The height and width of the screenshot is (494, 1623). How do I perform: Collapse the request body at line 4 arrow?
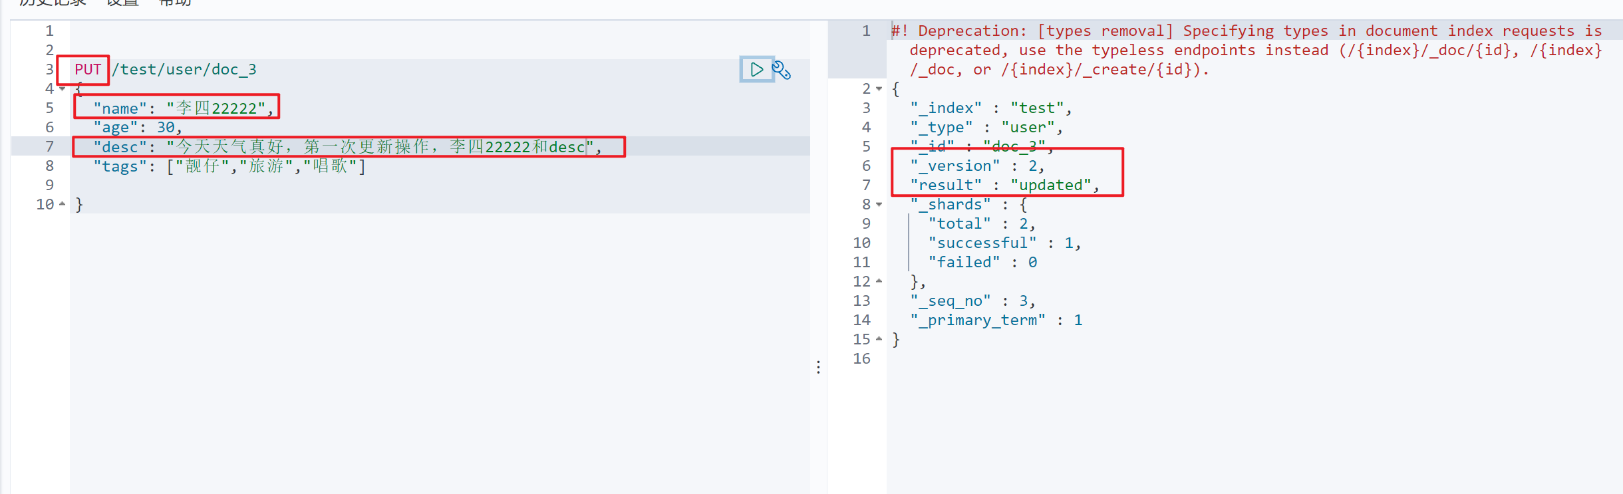click(63, 88)
